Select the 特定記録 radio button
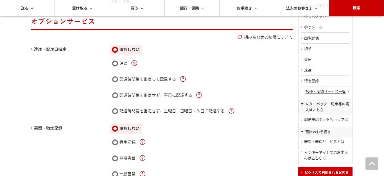 tap(115, 142)
